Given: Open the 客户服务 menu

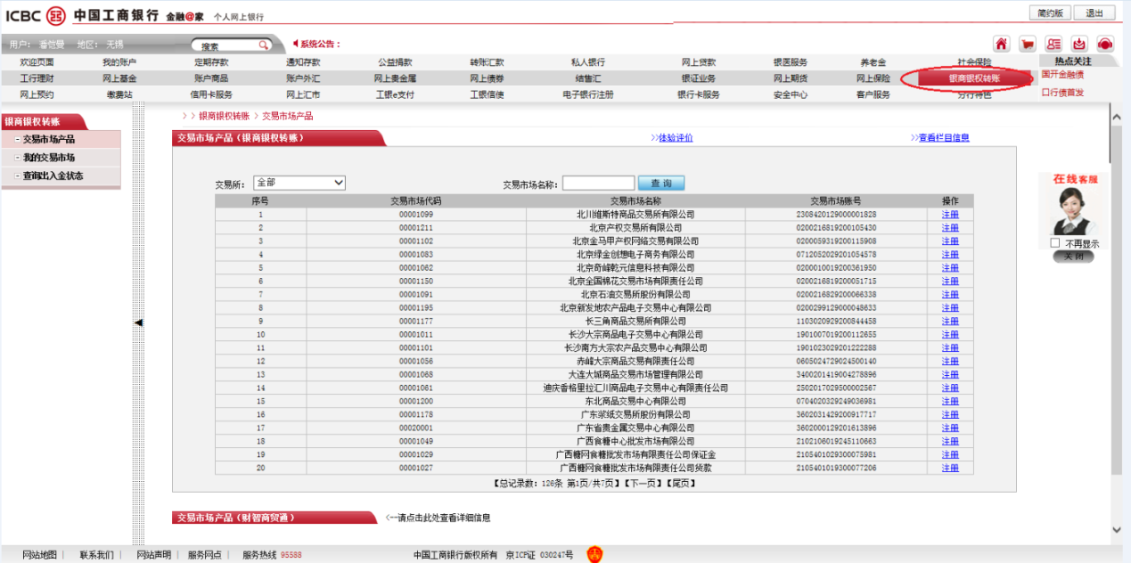Looking at the screenshot, I should 873,94.
